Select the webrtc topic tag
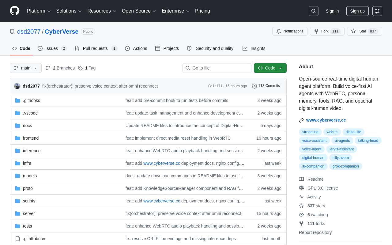The height and width of the screenshot is (245, 392). tap(332, 132)
